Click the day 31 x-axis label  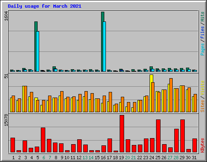[x=194, y=158]
